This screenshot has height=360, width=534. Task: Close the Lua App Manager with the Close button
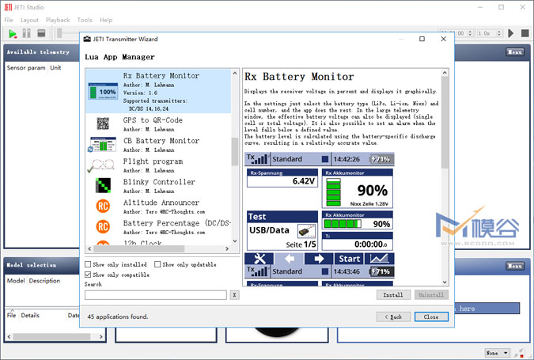(x=431, y=316)
